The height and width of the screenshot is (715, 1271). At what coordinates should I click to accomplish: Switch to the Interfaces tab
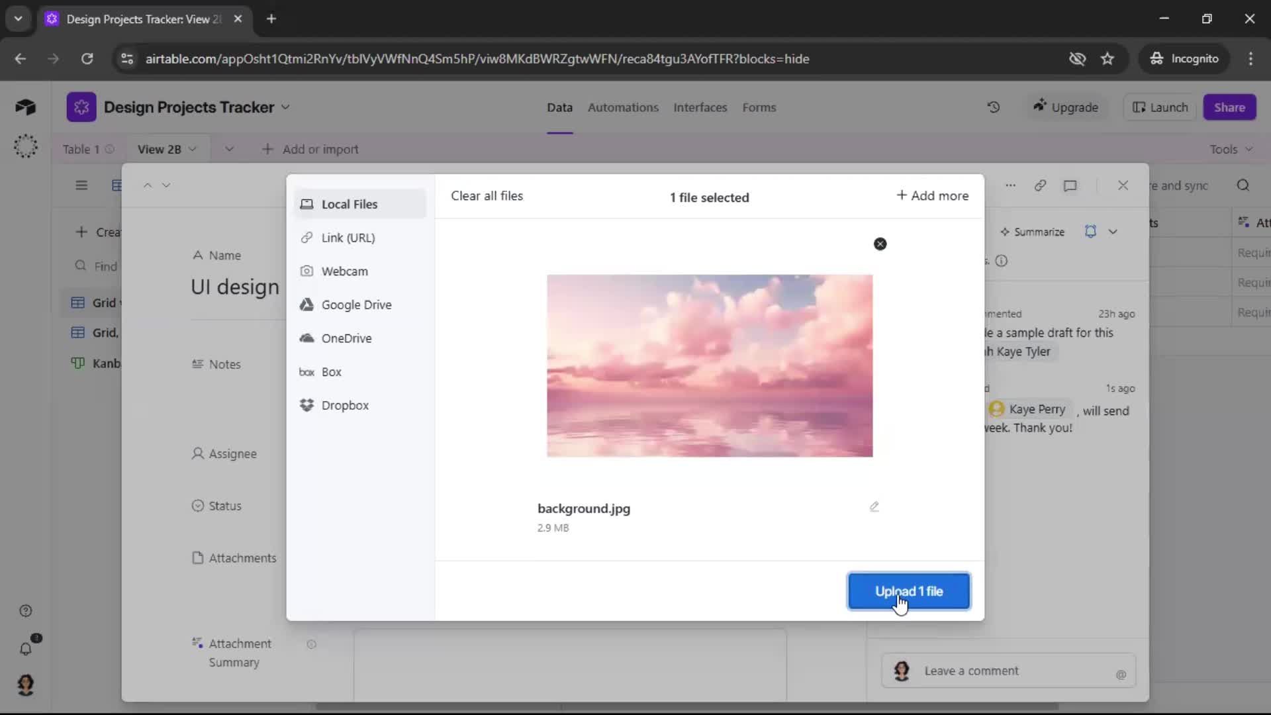(700, 107)
